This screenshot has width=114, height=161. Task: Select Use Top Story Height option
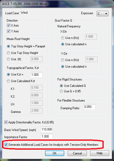[8, 53]
